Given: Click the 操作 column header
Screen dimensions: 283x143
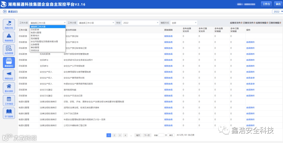Looking at the screenshot, I should pyautogui.click(x=248, y=30).
